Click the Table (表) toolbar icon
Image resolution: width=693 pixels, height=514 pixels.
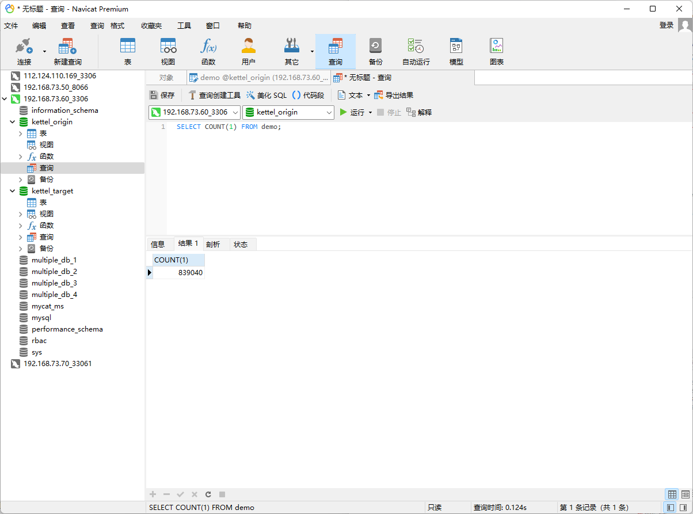[127, 51]
